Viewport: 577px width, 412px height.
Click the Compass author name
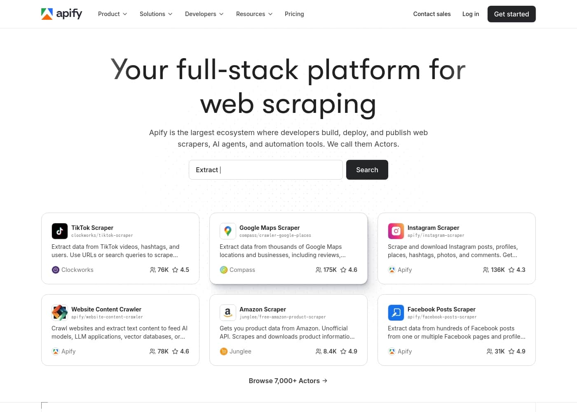[242, 270]
